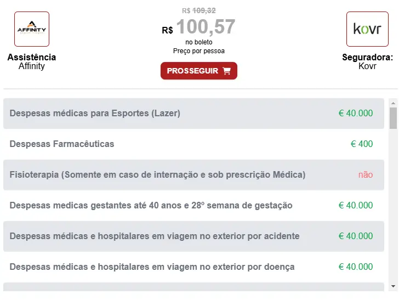
Task: Click the 'Seguradora: Kovr' label
Action: point(367,61)
